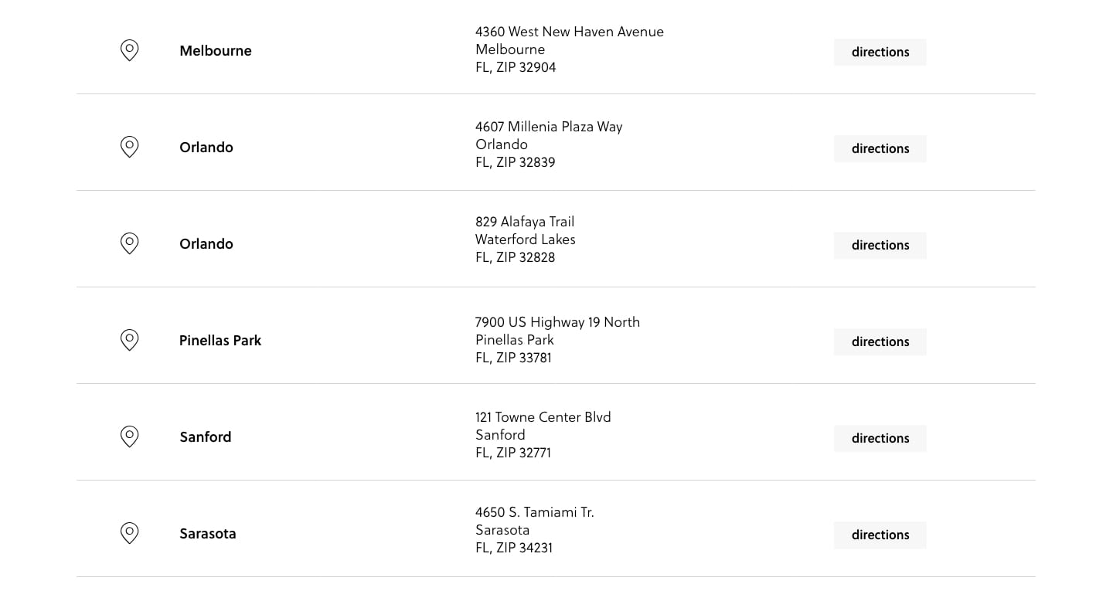1113x591 pixels.
Task: Open directions for 4607 Millenia Plaza Way
Action: tap(880, 148)
